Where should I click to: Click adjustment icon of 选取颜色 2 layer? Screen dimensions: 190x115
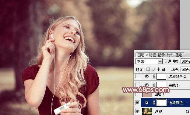147,76
